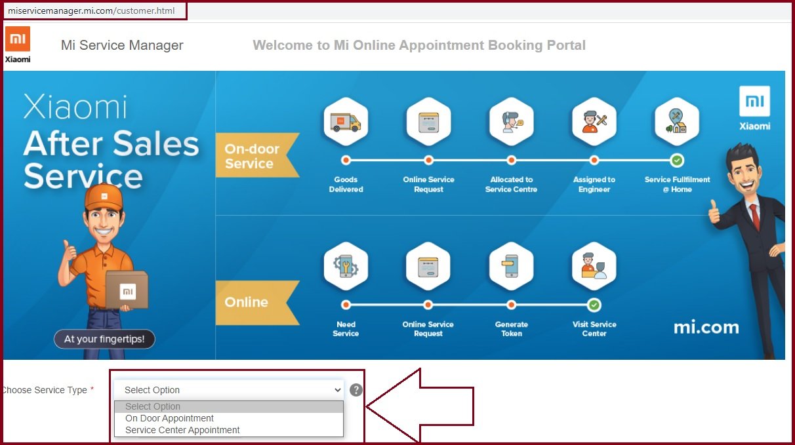Select On Door Appointment option

170,418
